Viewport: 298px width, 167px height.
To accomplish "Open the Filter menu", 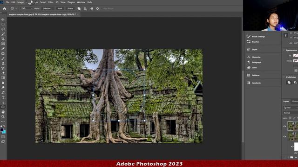I will 51,2.
